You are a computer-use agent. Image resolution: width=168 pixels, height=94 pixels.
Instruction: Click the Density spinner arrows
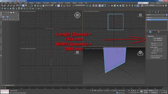[162, 51]
